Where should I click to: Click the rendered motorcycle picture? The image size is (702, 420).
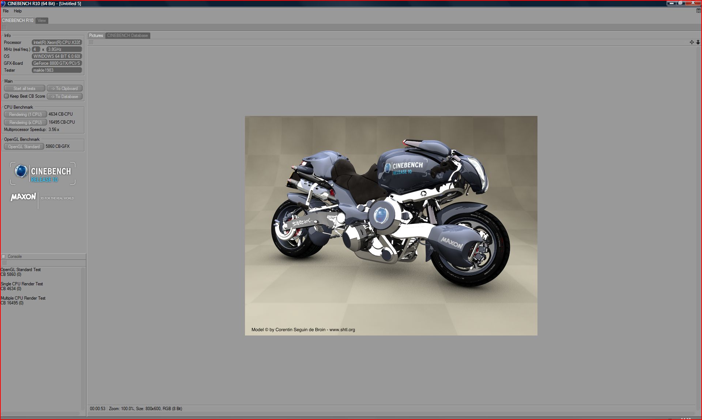pos(391,225)
